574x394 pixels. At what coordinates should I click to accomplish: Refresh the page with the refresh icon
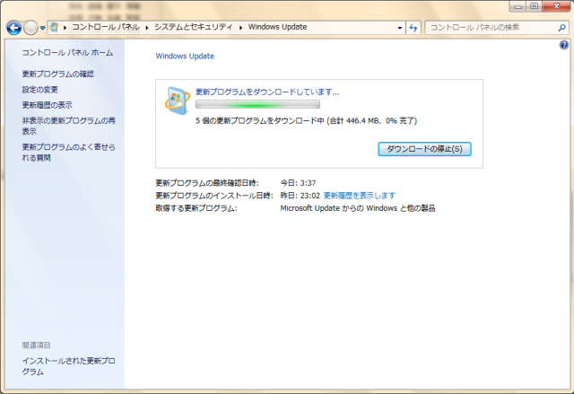click(x=413, y=28)
